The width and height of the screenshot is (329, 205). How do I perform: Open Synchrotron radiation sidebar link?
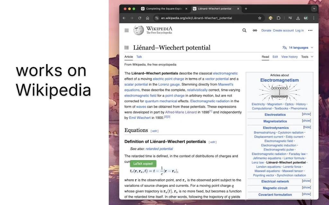[291, 175]
